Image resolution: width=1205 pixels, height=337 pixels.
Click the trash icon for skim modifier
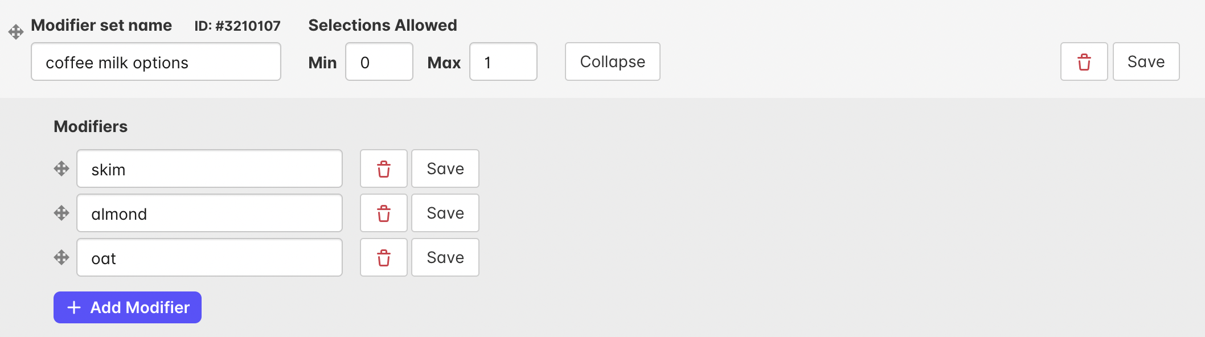pos(384,168)
